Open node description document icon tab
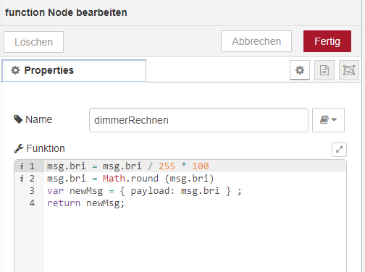The image size is (365, 272). pyautogui.click(x=324, y=70)
